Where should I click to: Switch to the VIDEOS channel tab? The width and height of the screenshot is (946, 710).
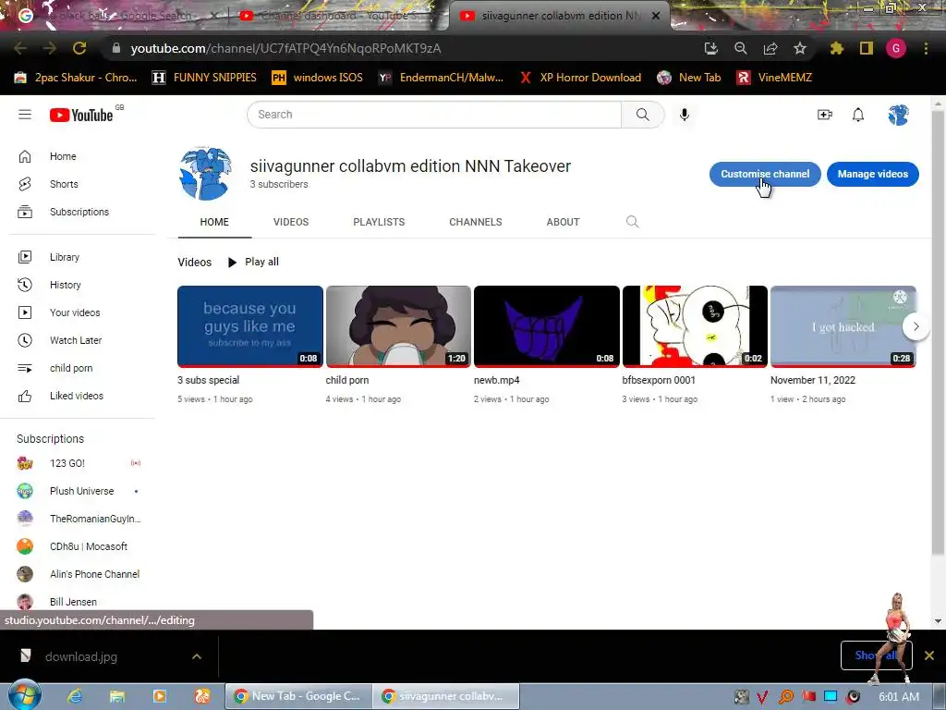291,222
